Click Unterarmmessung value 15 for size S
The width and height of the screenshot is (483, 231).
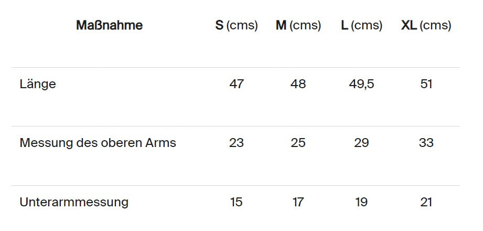coord(237,202)
